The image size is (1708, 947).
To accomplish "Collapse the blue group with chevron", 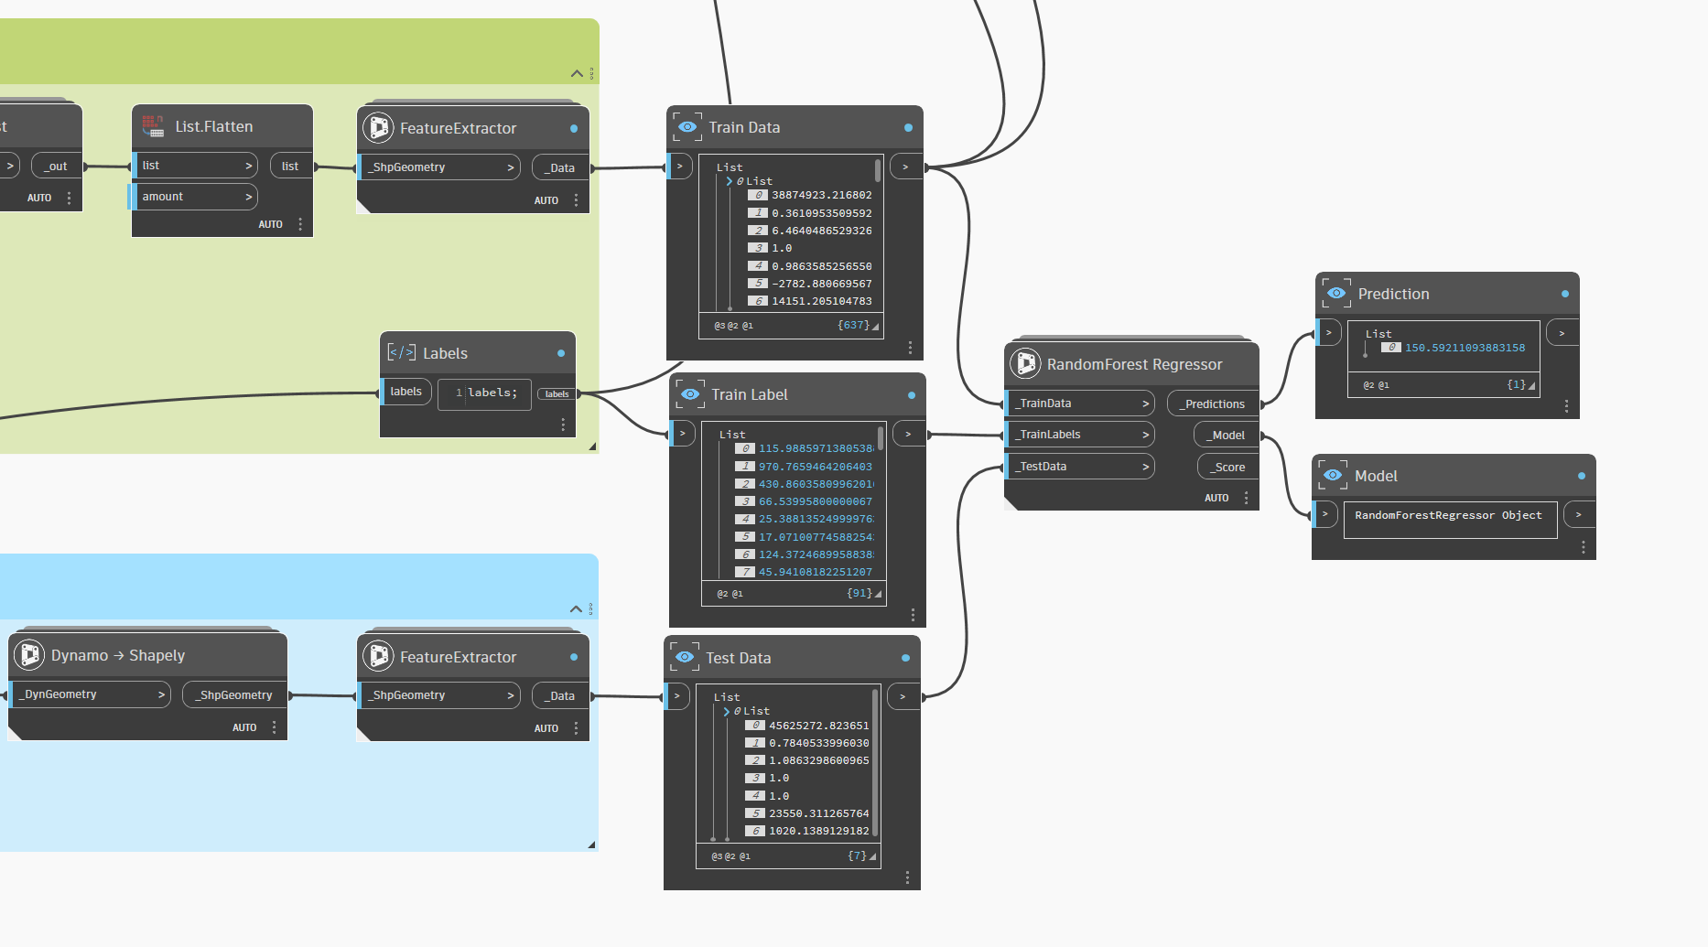I will pyautogui.click(x=576, y=608).
